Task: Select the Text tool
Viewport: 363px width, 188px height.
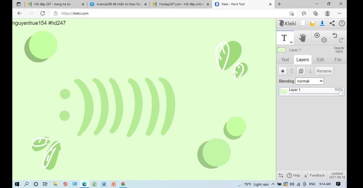Action: pyautogui.click(x=284, y=38)
